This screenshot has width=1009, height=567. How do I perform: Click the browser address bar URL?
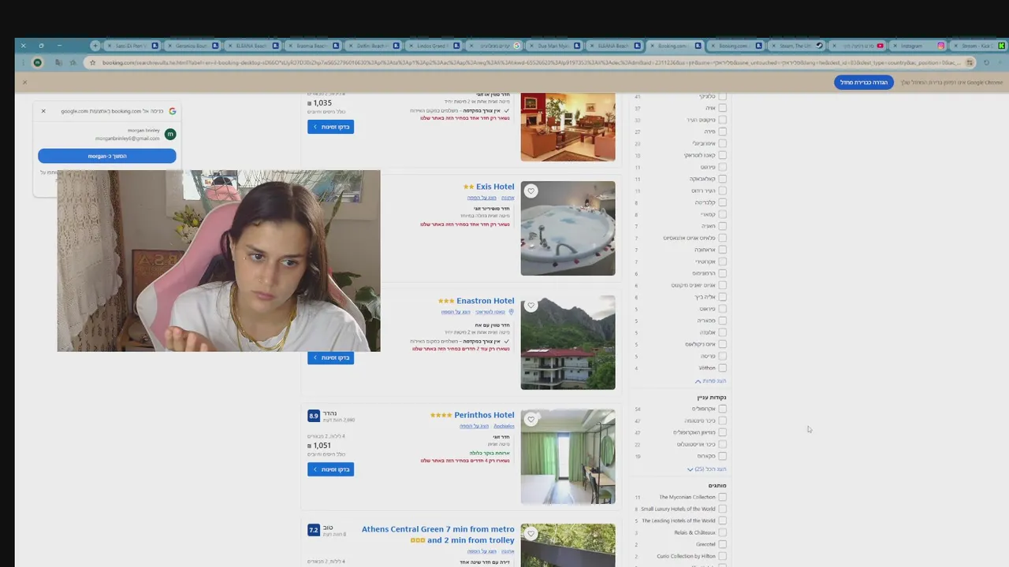tap(531, 62)
